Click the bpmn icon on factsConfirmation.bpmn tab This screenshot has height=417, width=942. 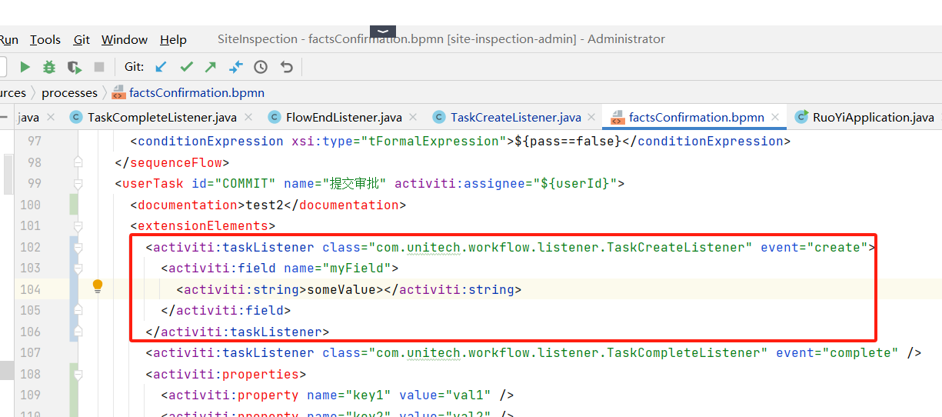pos(617,118)
